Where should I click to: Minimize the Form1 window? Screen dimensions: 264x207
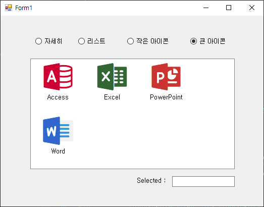(x=206, y=8)
